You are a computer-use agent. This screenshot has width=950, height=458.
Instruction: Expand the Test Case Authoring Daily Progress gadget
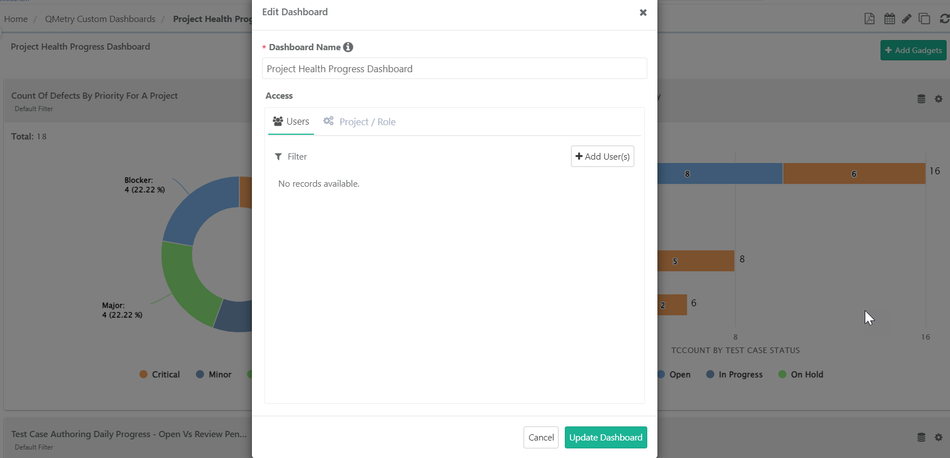click(x=129, y=434)
